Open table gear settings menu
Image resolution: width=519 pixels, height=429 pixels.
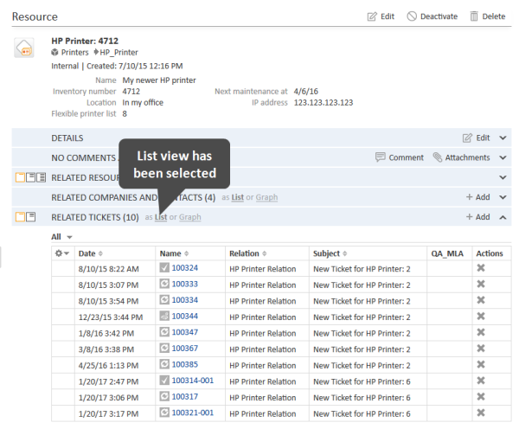(x=62, y=253)
